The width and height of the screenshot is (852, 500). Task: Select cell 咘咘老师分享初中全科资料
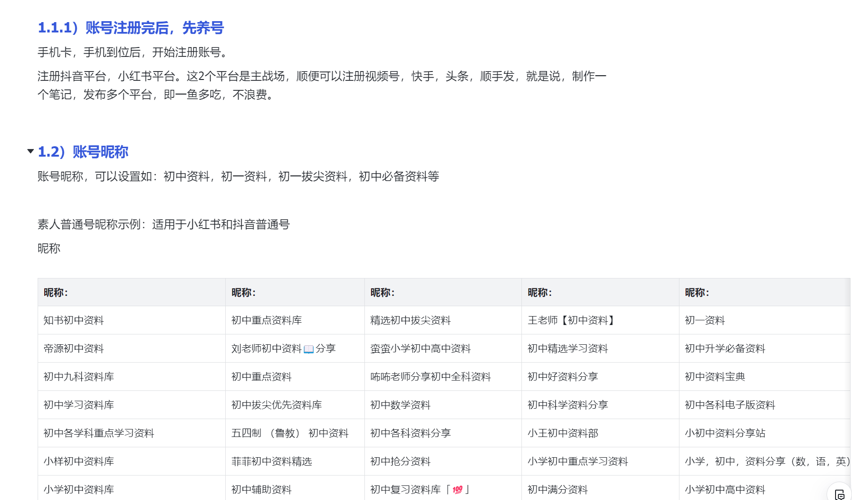[x=443, y=377]
